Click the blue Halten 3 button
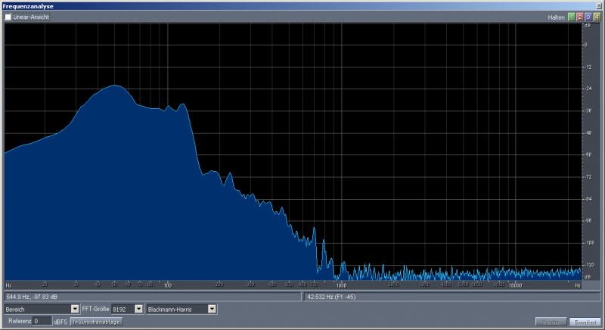 pyautogui.click(x=588, y=17)
